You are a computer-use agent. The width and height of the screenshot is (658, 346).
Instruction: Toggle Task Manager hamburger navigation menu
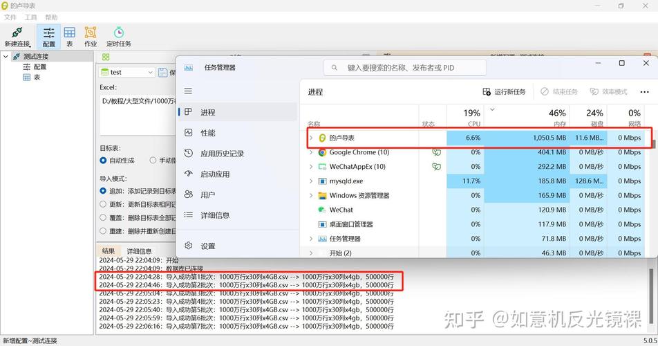188,91
